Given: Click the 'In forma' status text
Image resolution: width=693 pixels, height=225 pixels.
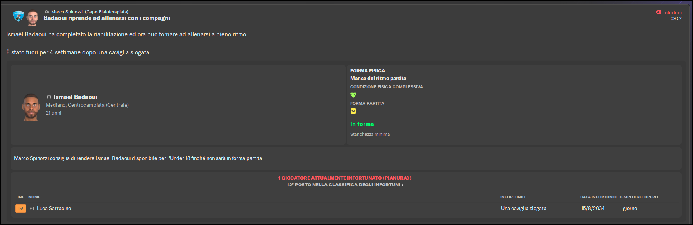Looking at the screenshot, I should pos(362,124).
